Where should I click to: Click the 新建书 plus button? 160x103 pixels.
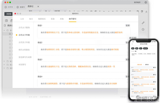click(x=21, y=7)
